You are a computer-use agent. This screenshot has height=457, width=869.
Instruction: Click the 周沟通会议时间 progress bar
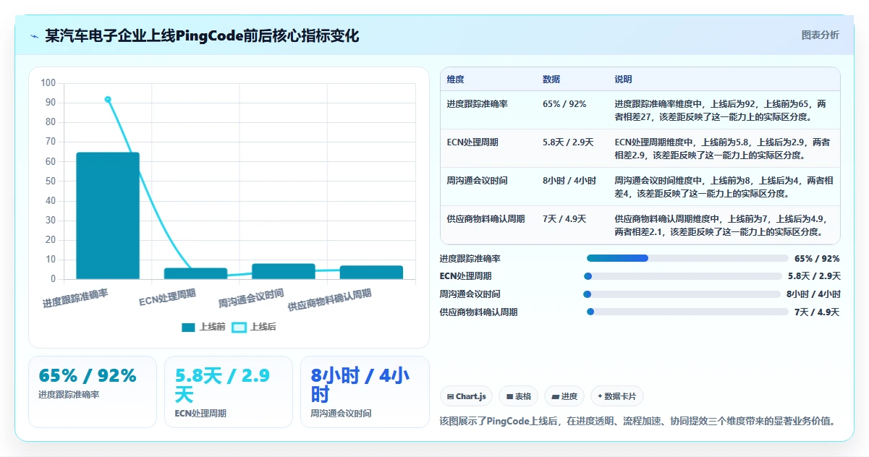point(682,294)
